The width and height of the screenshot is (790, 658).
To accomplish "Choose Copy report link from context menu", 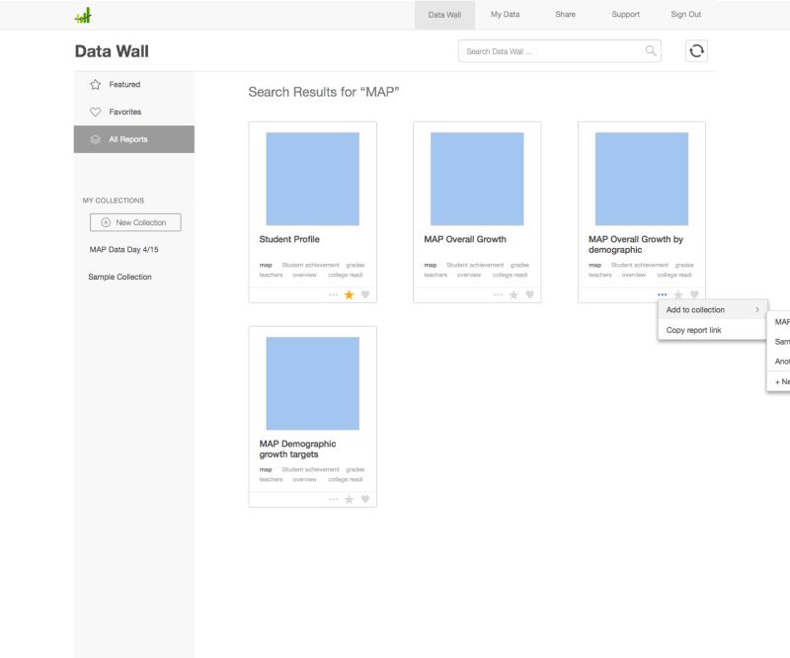I will tap(697, 330).
